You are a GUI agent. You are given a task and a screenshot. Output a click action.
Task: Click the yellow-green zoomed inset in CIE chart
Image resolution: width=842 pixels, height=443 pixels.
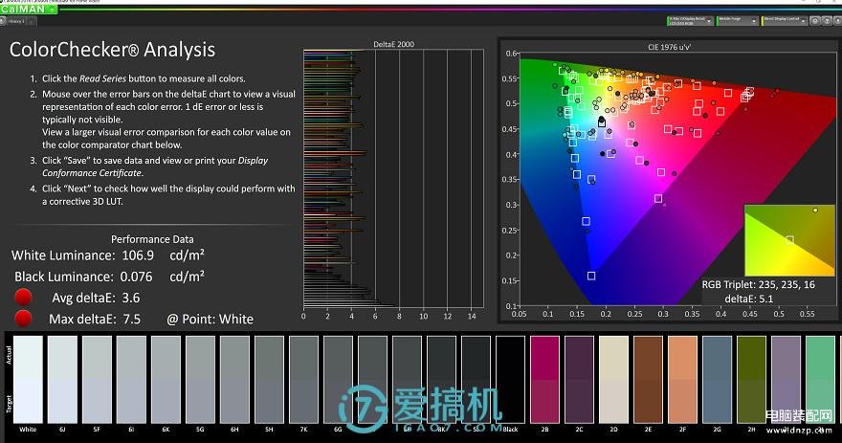pyautogui.click(x=789, y=240)
